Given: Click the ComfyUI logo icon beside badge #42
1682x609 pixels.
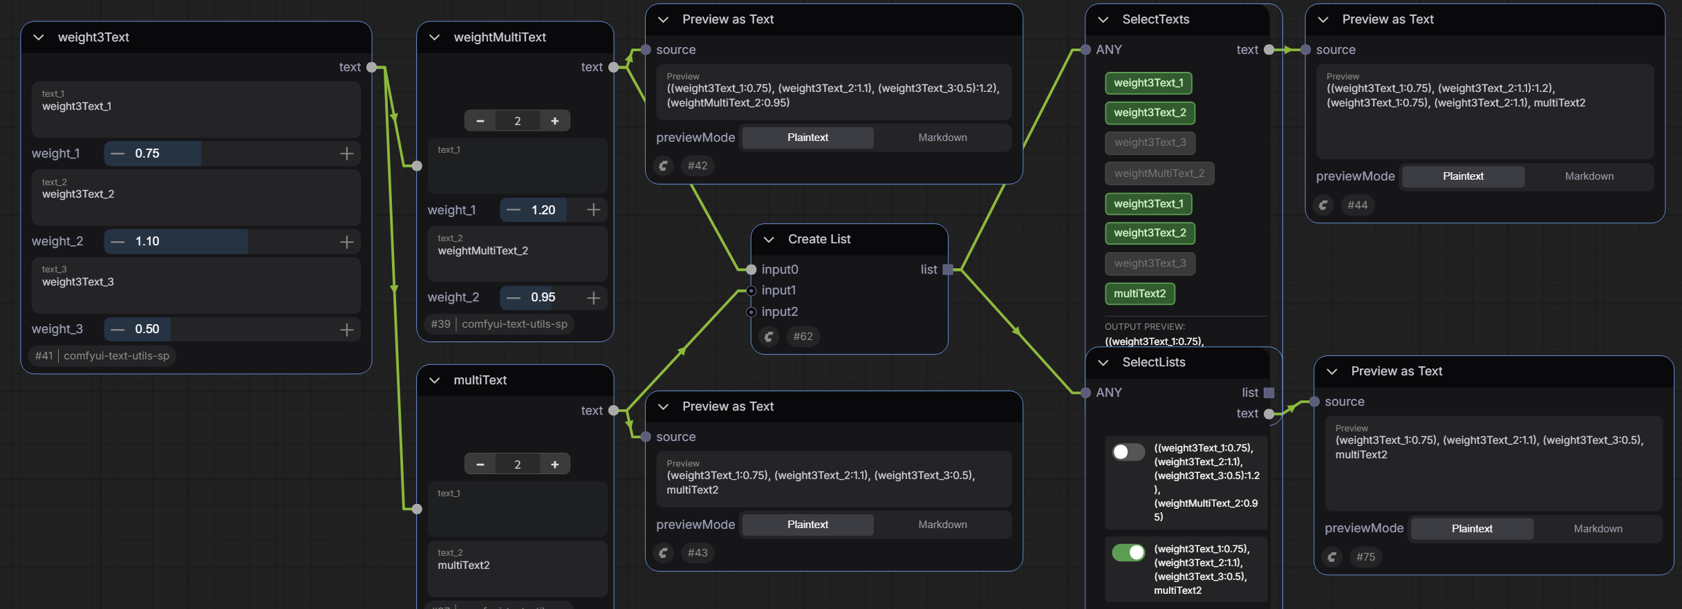Looking at the screenshot, I should (x=664, y=166).
